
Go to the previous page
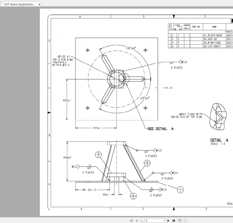(x=137, y=221)
